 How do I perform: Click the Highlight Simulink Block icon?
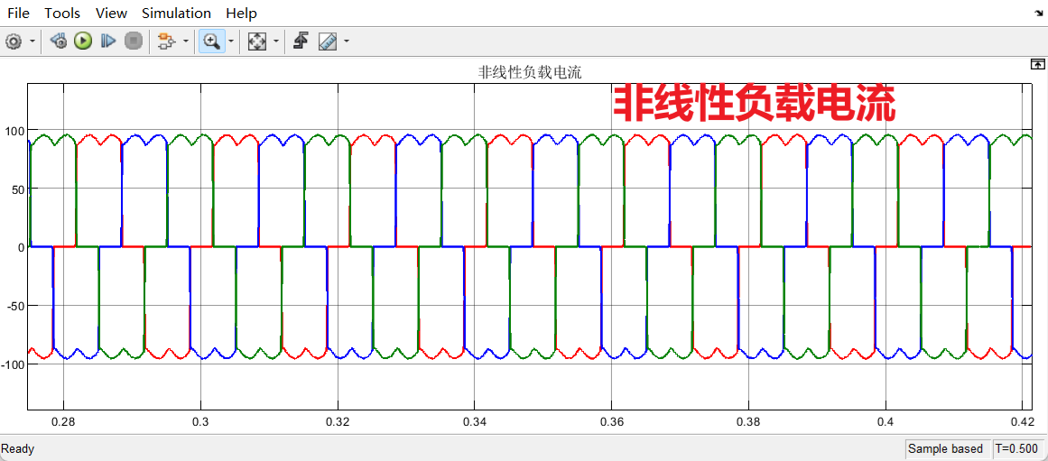coord(165,41)
